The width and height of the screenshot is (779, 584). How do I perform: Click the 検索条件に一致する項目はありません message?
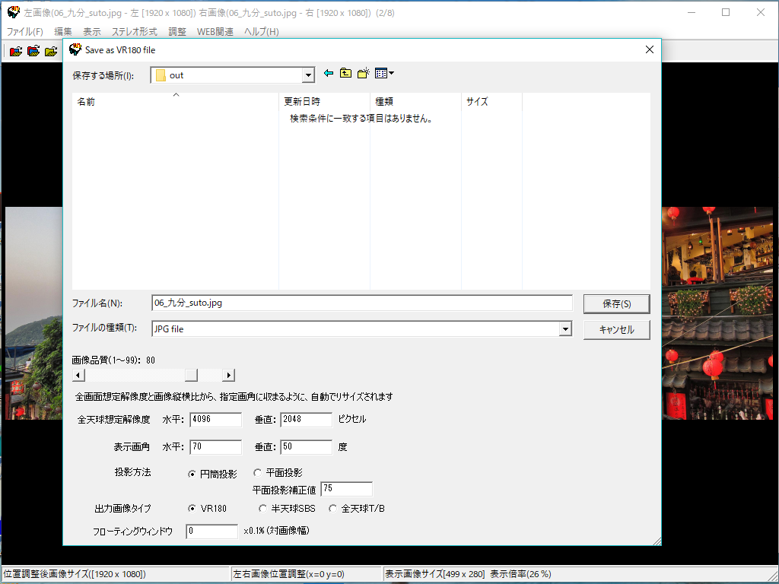[361, 119]
